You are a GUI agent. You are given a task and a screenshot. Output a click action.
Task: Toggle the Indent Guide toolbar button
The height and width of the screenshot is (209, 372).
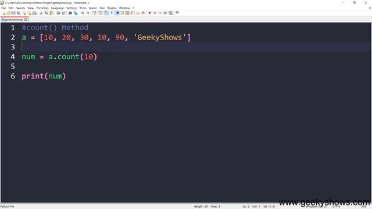point(117,13)
